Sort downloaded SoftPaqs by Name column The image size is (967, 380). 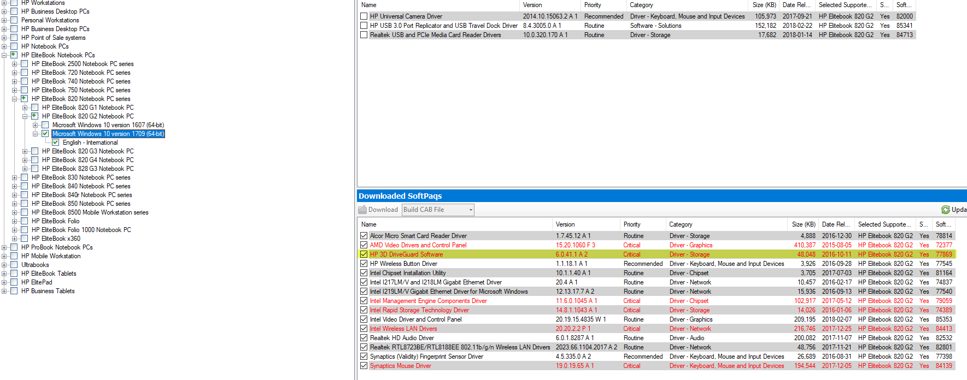pyautogui.click(x=455, y=224)
